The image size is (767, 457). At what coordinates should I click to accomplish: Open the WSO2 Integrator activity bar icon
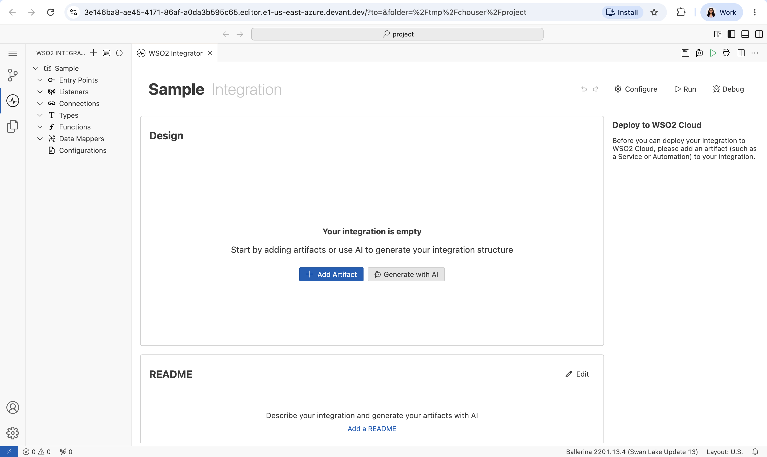tap(13, 101)
